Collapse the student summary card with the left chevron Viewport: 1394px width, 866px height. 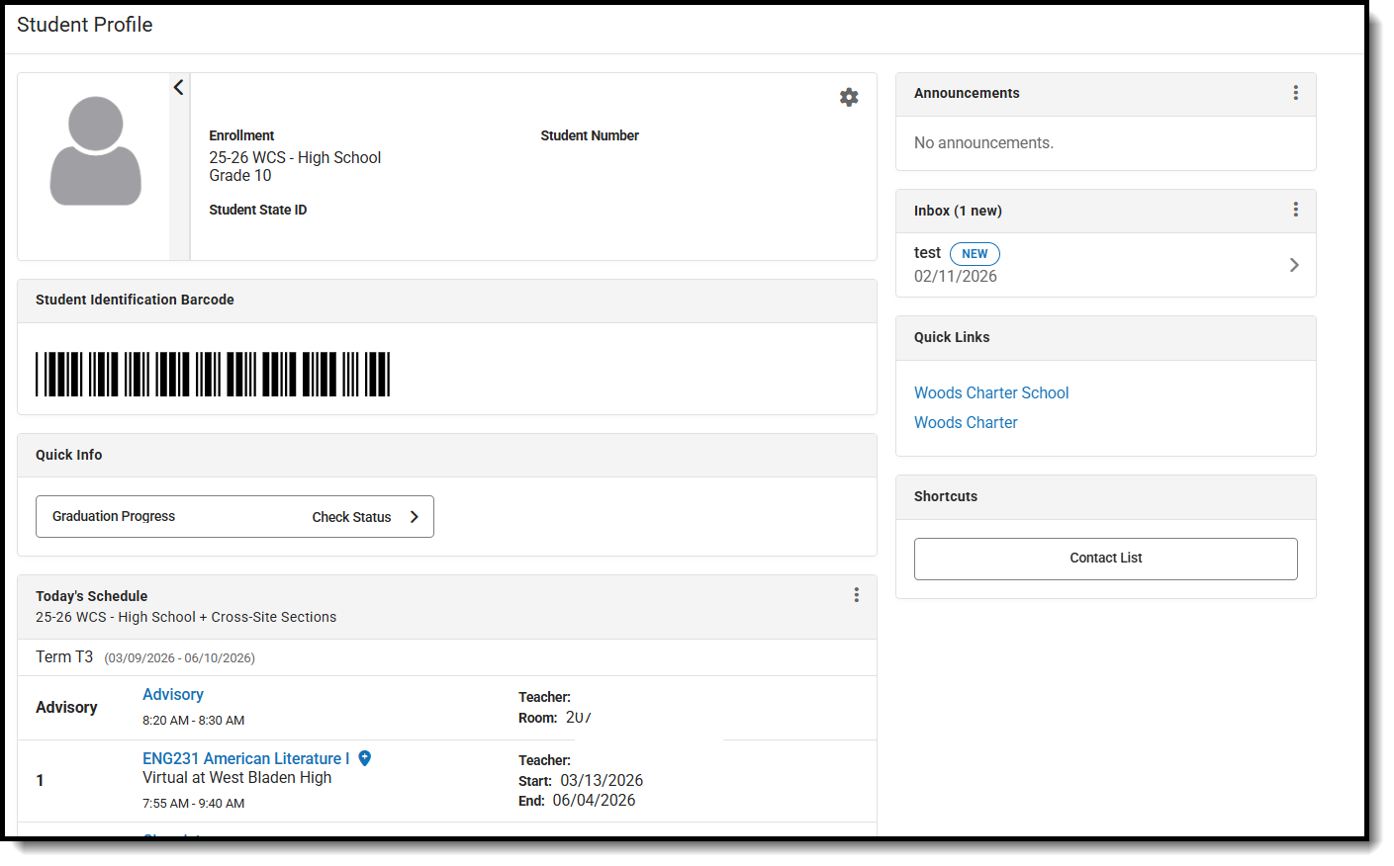coord(178,87)
